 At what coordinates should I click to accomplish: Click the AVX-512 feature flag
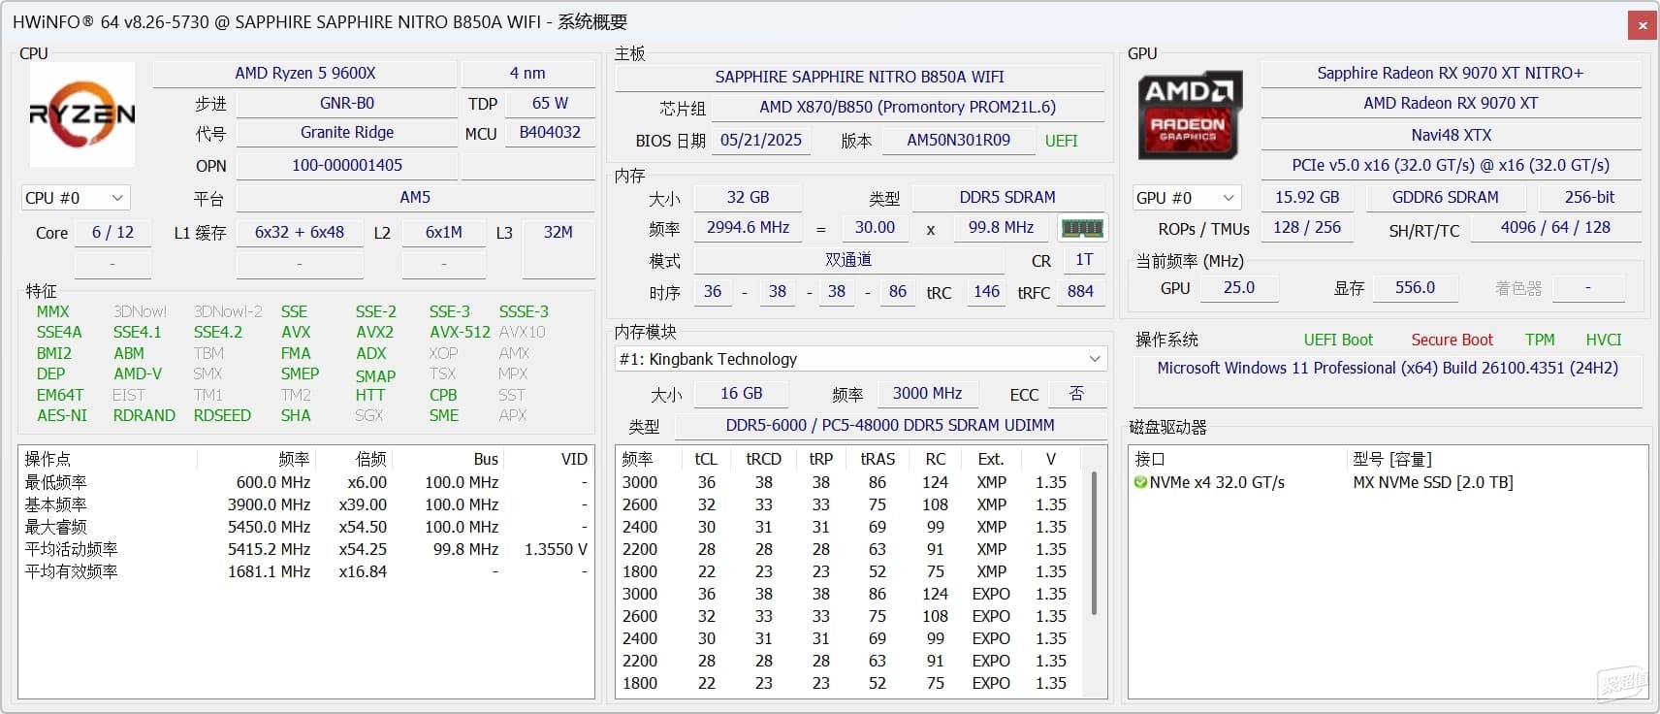(x=460, y=332)
